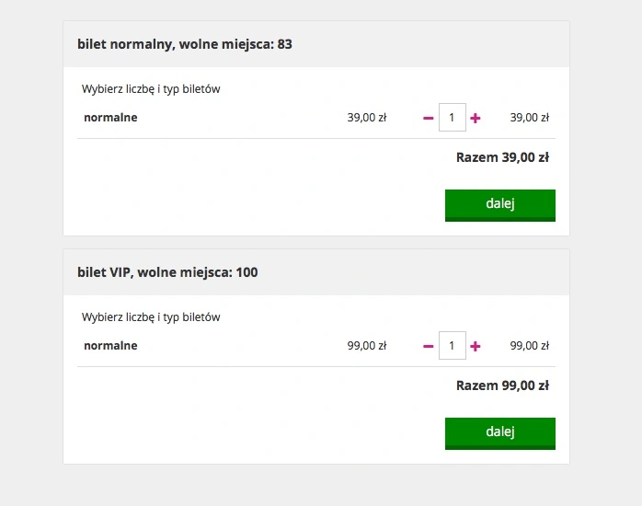Click the 'normalne' label in 99,00 zł row
Screen dimensions: 642x506
(110, 346)
